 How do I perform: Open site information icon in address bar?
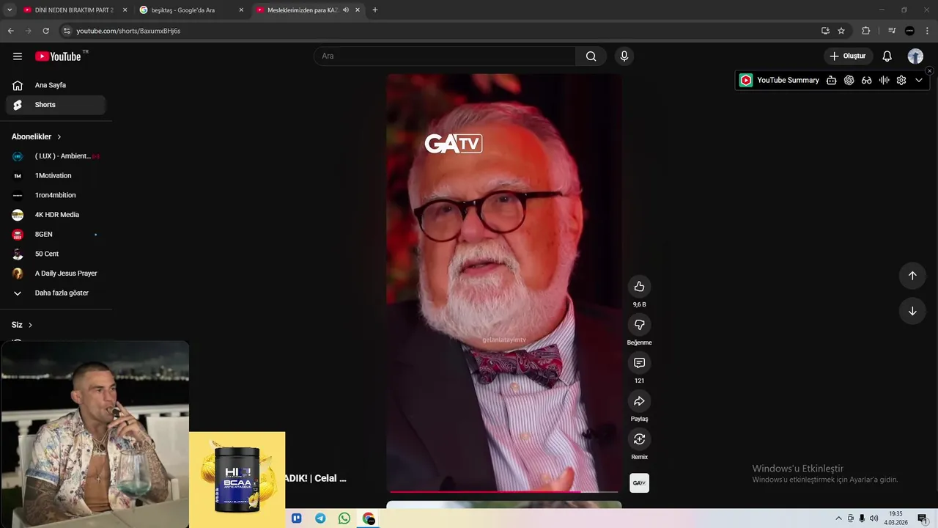point(67,31)
